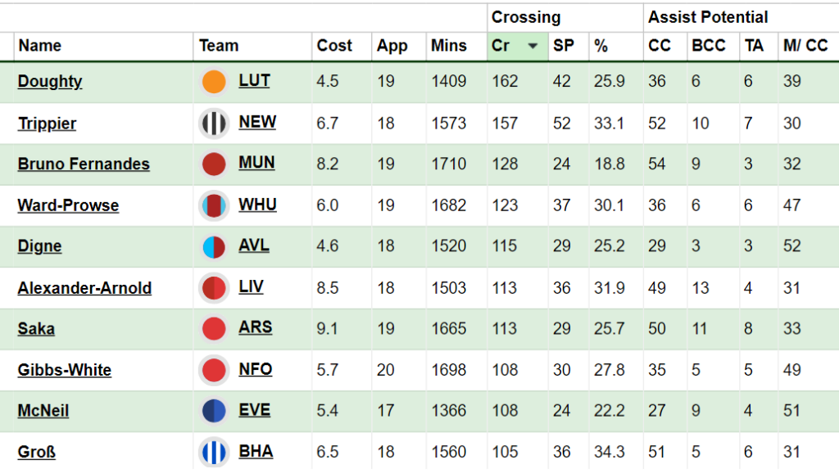Image resolution: width=839 pixels, height=473 pixels.
Task: Click the Brighton striped badge icon
Action: coord(214,452)
